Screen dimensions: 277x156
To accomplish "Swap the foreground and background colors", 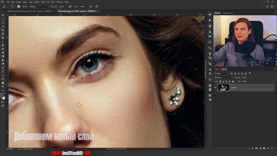I will tap(4, 94).
